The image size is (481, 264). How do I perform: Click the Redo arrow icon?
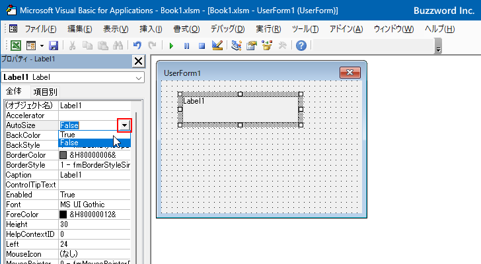point(152,46)
